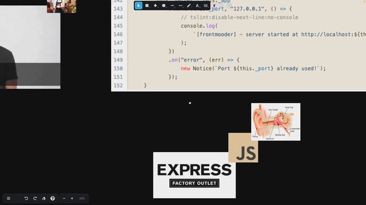The width and height of the screenshot is (366, 205).
Task: Select the Ellipse tool
Action: coord(164,6)
